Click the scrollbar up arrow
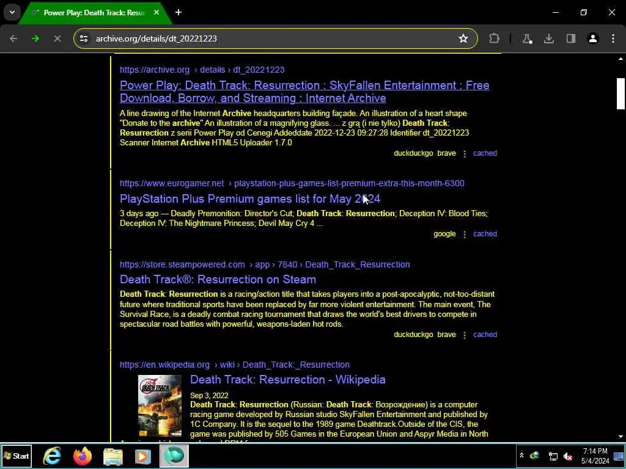626x469 pixels. tap(620, 59)
